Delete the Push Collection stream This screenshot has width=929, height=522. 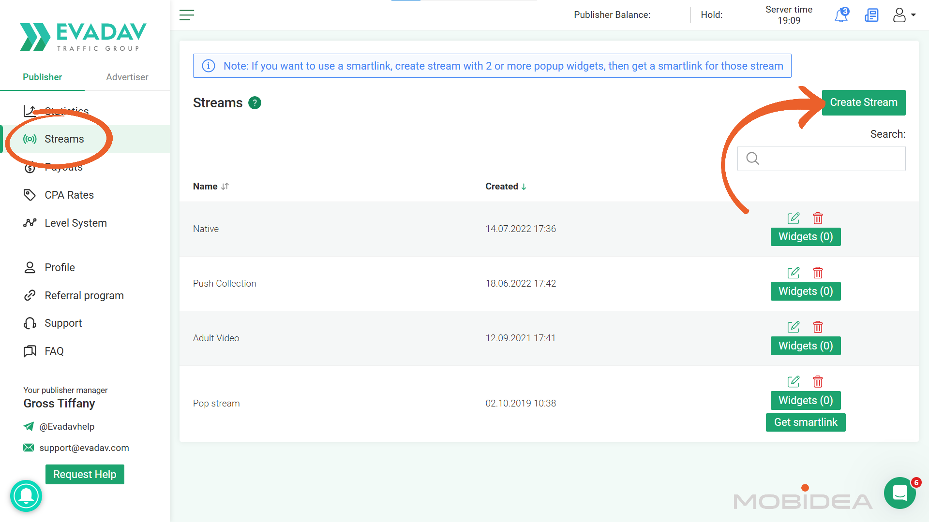pos(818,273)
